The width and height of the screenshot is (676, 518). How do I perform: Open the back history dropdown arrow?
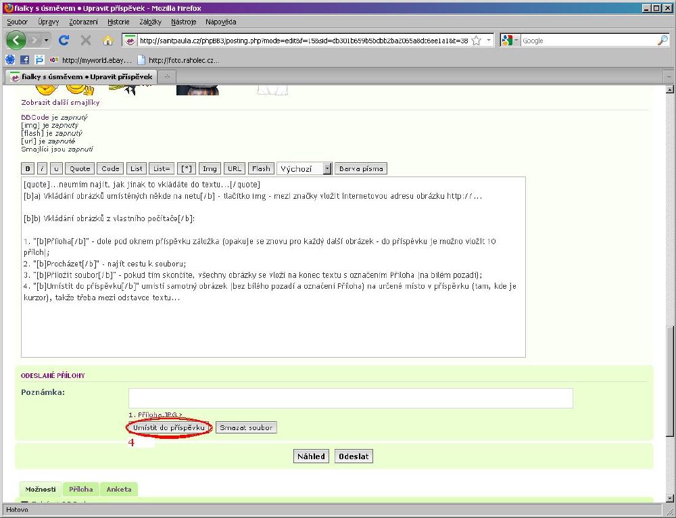46,41
